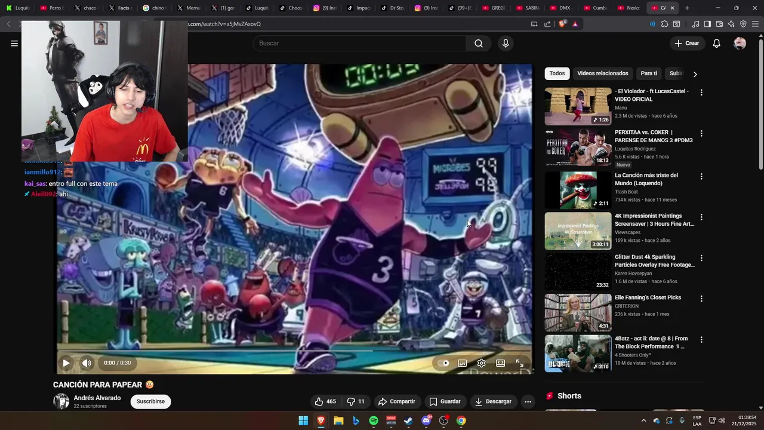Screen dimensions: 764x430
Task: Select the Todos filter chip
Action: (x=557, y=73)
